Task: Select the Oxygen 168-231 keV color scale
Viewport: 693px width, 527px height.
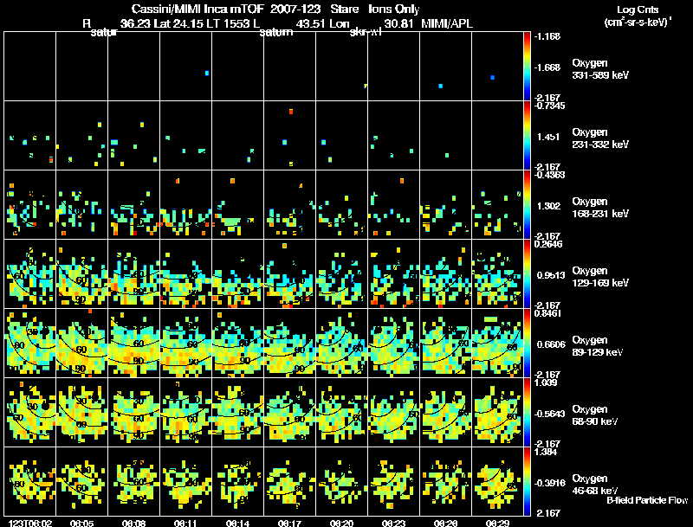Action: [528, 204]
